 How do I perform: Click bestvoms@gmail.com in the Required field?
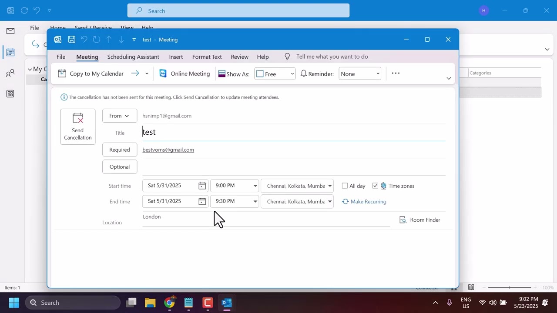[x=168, y=150]
